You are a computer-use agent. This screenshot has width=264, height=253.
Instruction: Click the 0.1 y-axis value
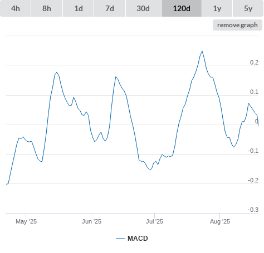(254, 92)
